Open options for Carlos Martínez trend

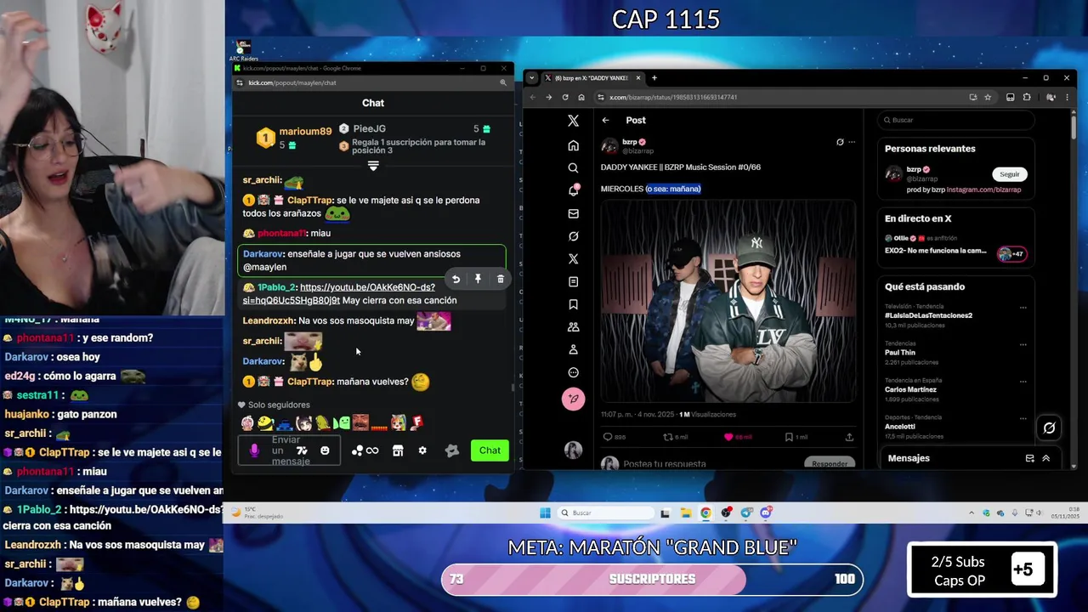[1023, 382]
